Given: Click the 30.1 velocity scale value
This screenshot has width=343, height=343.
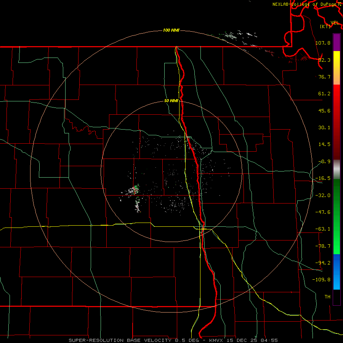Looking at the screenshot, I should 324,128.
